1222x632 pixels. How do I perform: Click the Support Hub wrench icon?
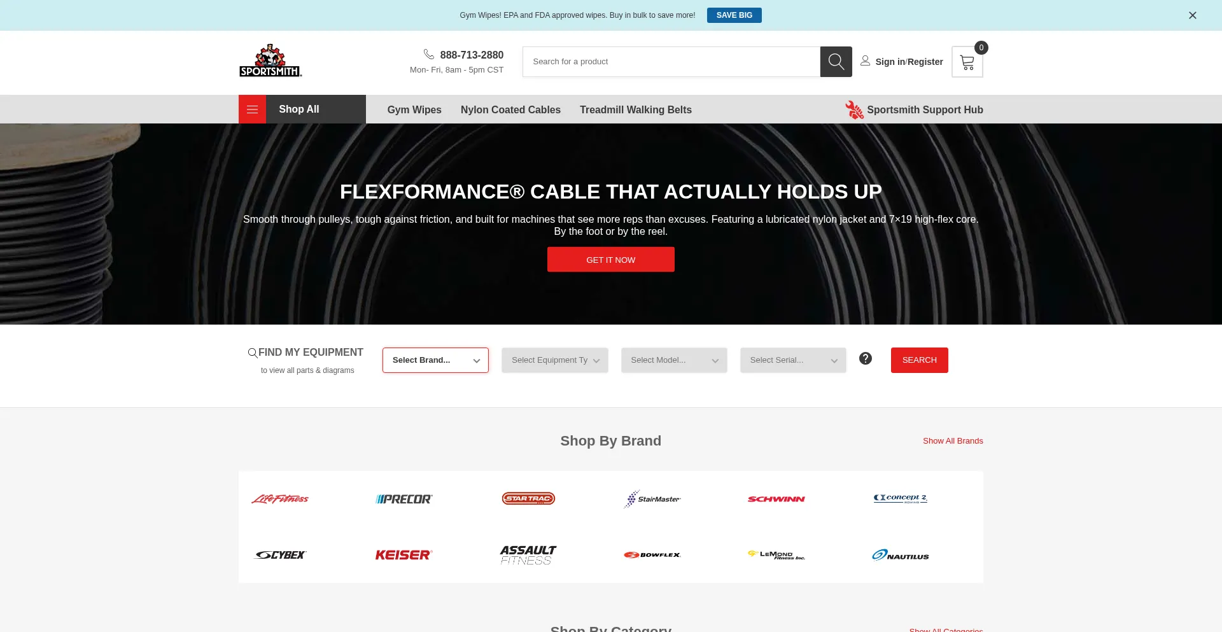tap(854, 109)
